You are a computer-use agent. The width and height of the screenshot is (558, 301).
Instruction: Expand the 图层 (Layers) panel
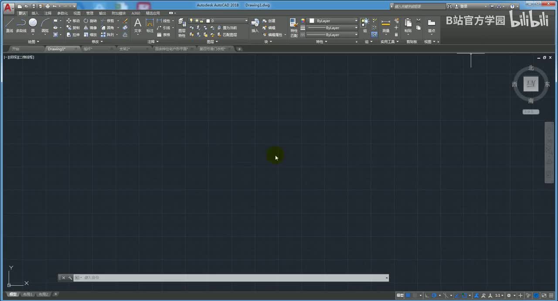212,42
